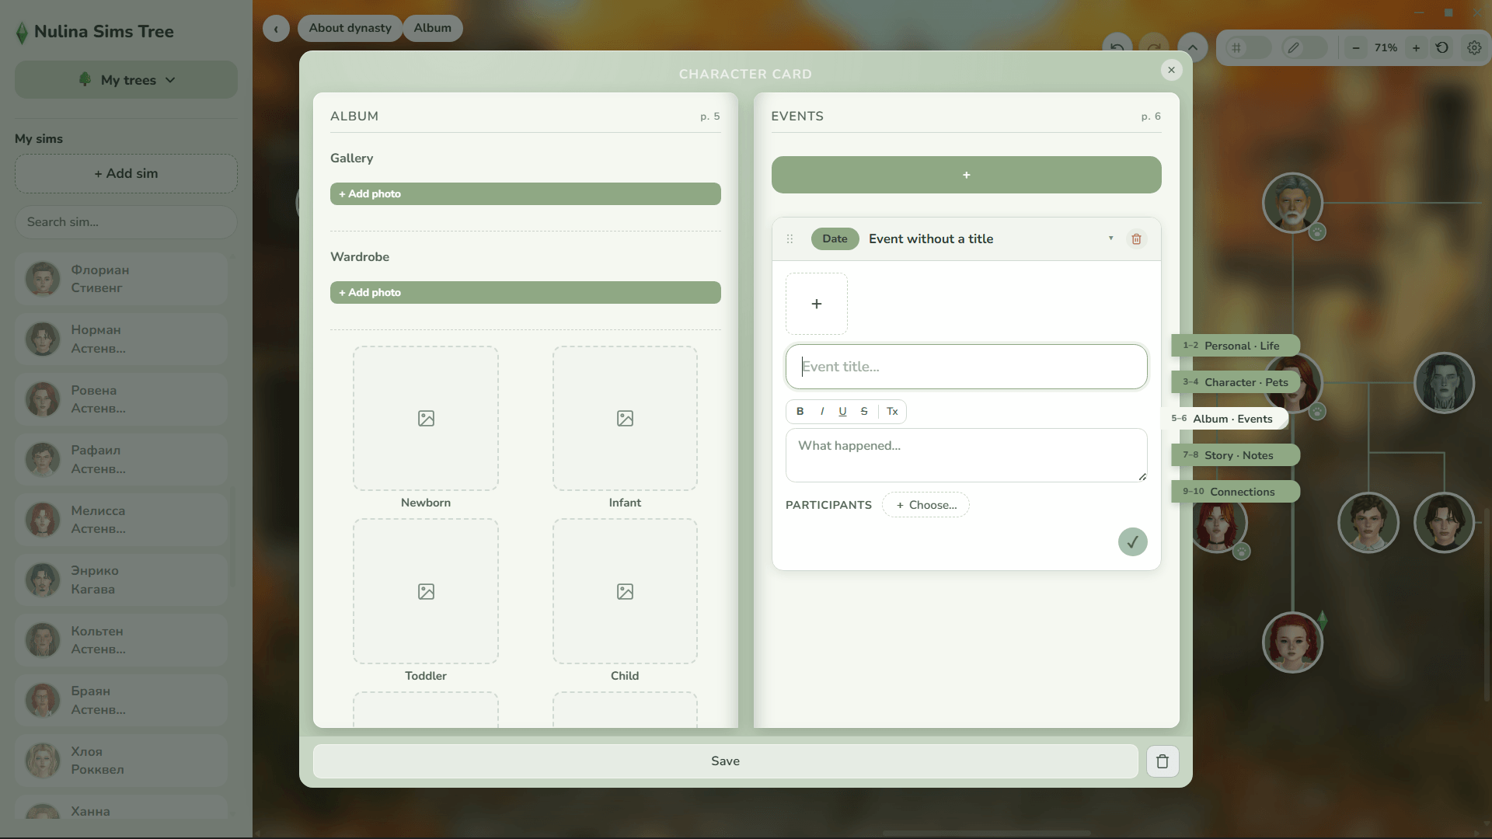Clear text formatting with the Tx button
1492x839 pixels.
[892, 412]
